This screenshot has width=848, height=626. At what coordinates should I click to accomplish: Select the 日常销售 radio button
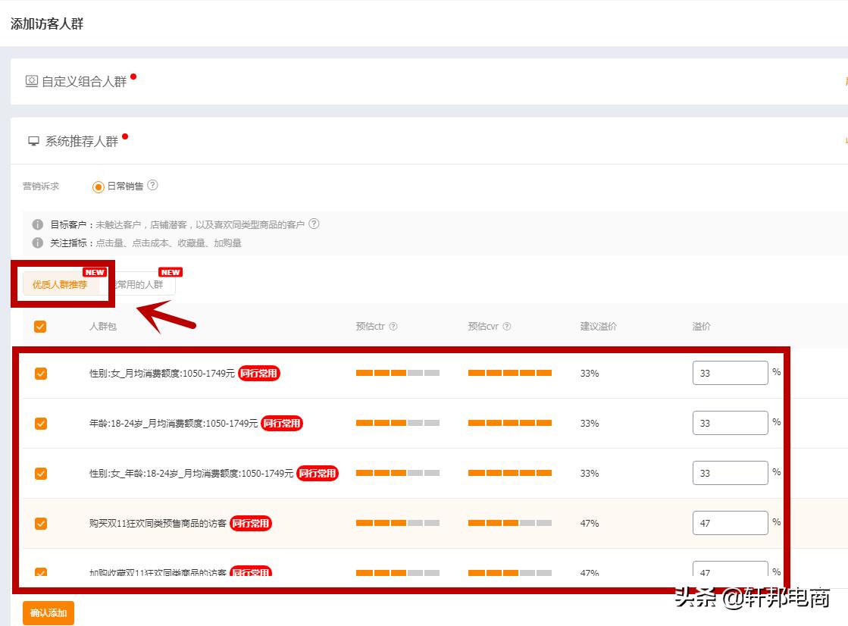click(98, 186)
